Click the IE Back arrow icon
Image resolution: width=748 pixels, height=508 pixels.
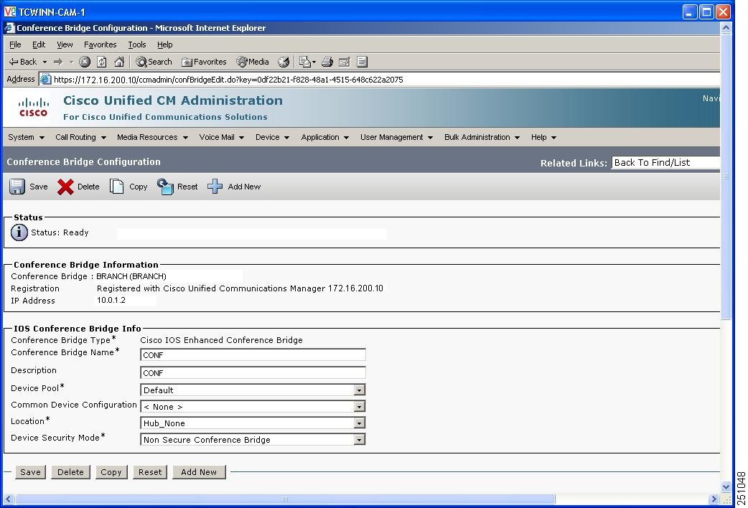click(14, 62)
